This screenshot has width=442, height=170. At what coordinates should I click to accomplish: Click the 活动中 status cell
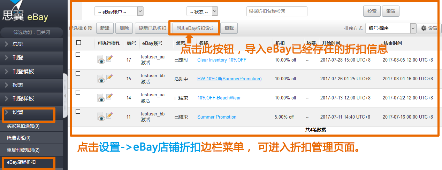pyautogui.click(x=181, y=79)
